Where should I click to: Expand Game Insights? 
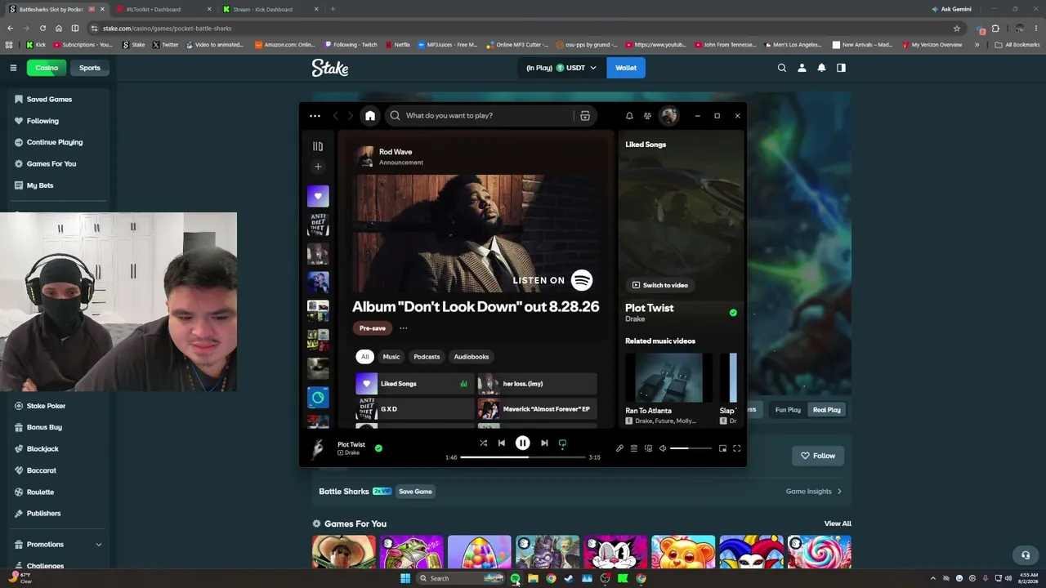point(813,492)
